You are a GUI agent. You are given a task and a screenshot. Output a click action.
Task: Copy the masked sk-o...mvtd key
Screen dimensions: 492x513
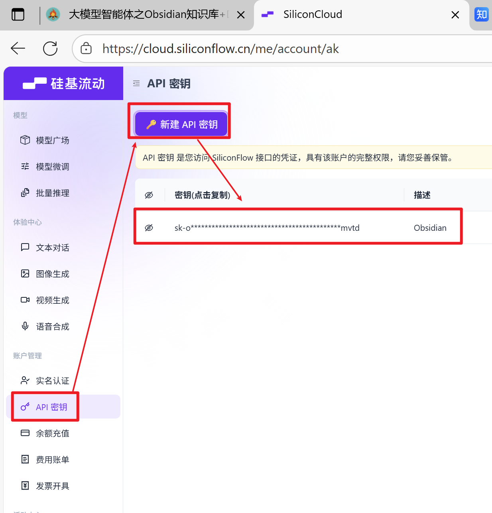pyautogui.click(x=267, y=228)
